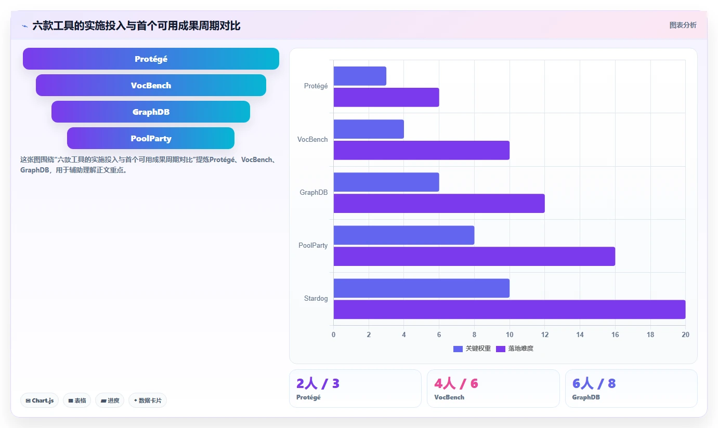The height and width of the screenshot is (428, 718).
Task: Click the lightning icon beside the title
Action: point(24,26)
